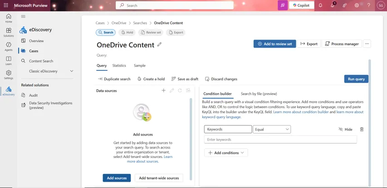Open Learn more about condition builder link
The image size is (387, 188).
tap(301, 112)
